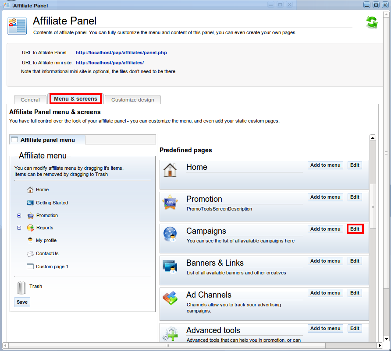Click the horizontal scrollbar right arrow

380,345
